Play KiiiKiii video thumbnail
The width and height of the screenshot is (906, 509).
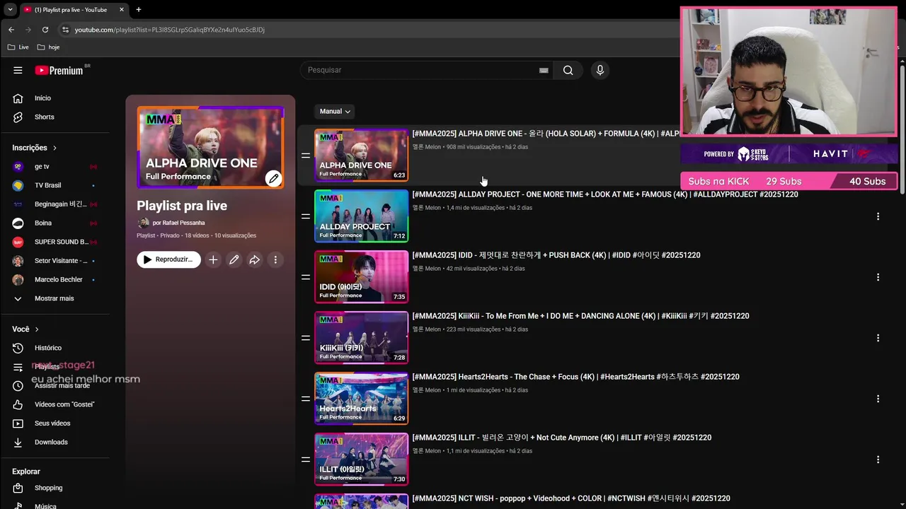tap(361, 338)
